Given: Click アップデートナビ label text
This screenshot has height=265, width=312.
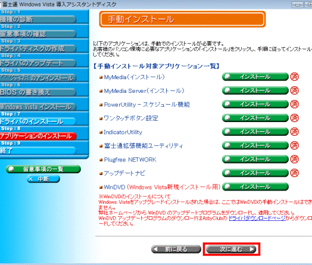Looking at the screenshot, I should (124, 173).
